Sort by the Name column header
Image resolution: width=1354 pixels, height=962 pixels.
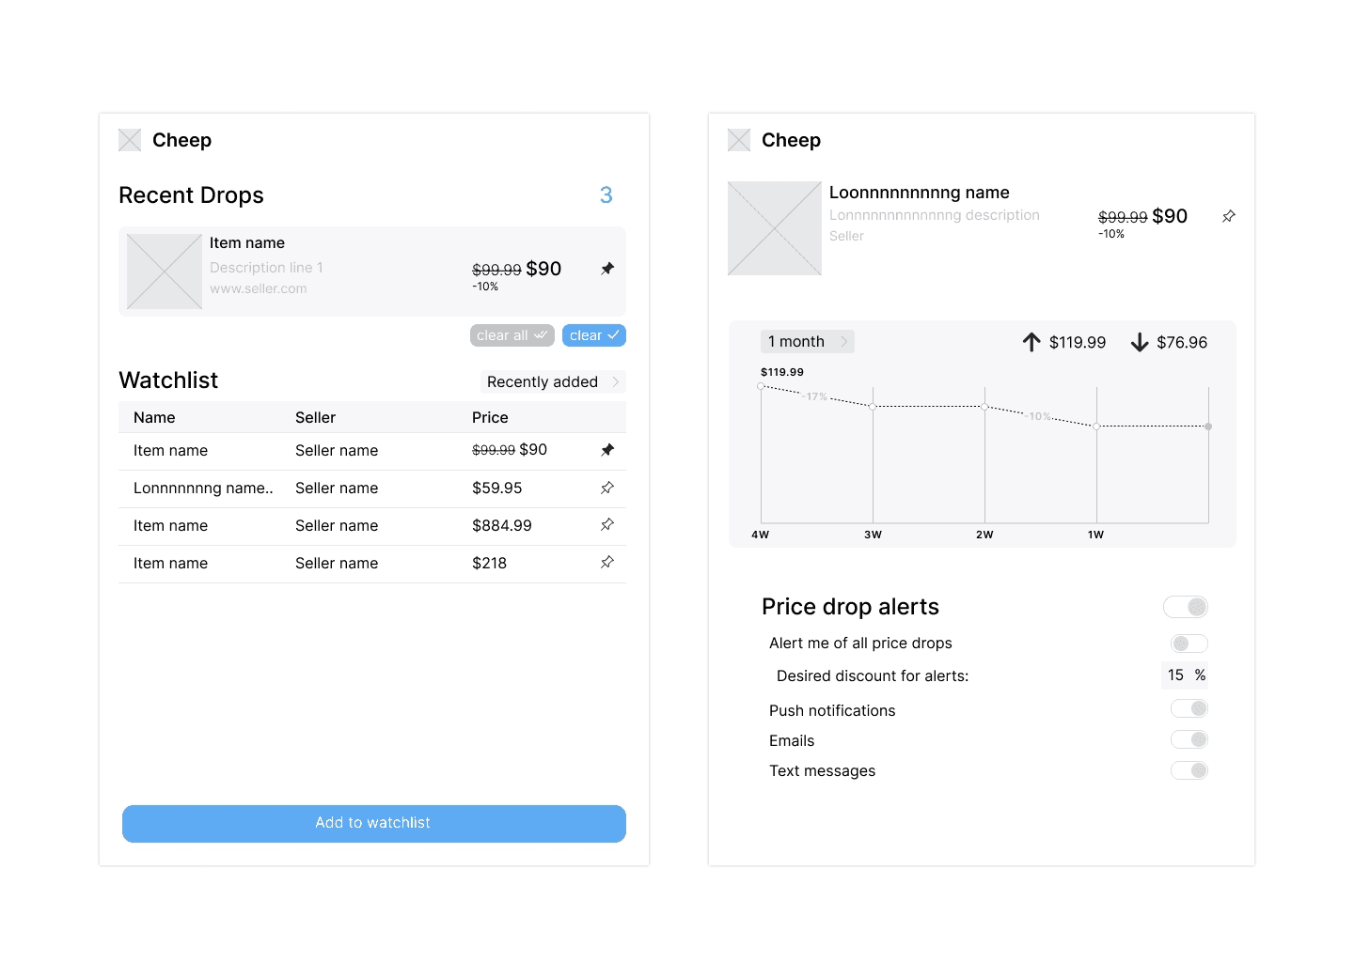pyautogui.click(x=154, y=417)
